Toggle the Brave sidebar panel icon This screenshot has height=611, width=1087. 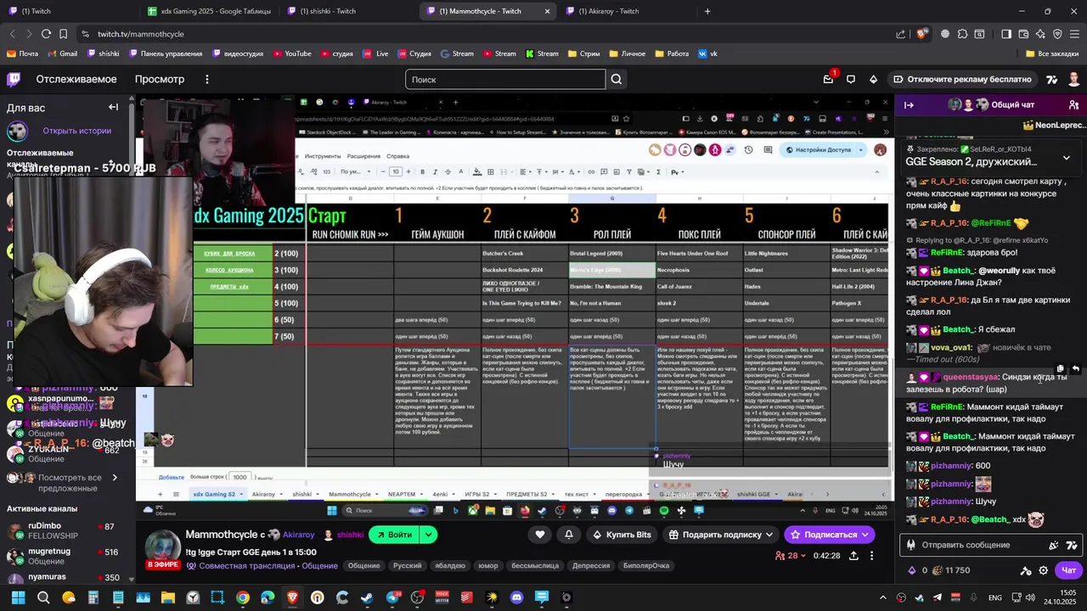tap(1006, 34)
